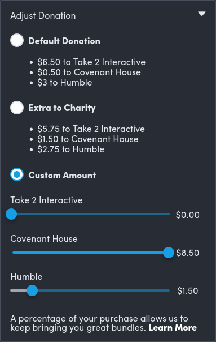216x342 pixels.
Task: Choose the Extra to Charity option
Action: [x=17, y=108]
